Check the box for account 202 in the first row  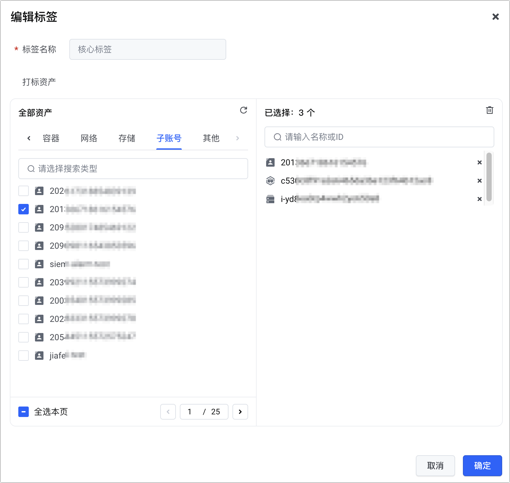click(24, 191)
